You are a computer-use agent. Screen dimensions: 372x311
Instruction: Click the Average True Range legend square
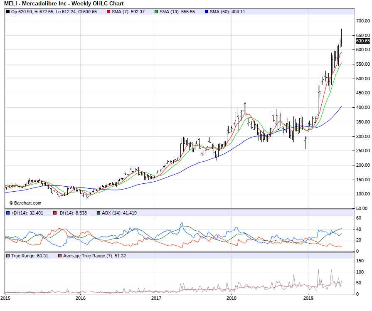tap(60, 256)
